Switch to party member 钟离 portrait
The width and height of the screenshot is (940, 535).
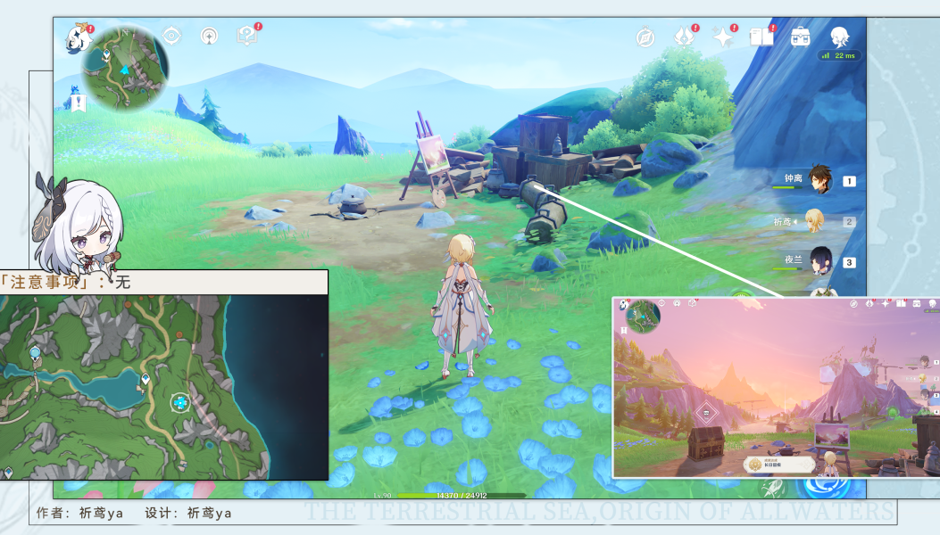[x=819, y=178]
